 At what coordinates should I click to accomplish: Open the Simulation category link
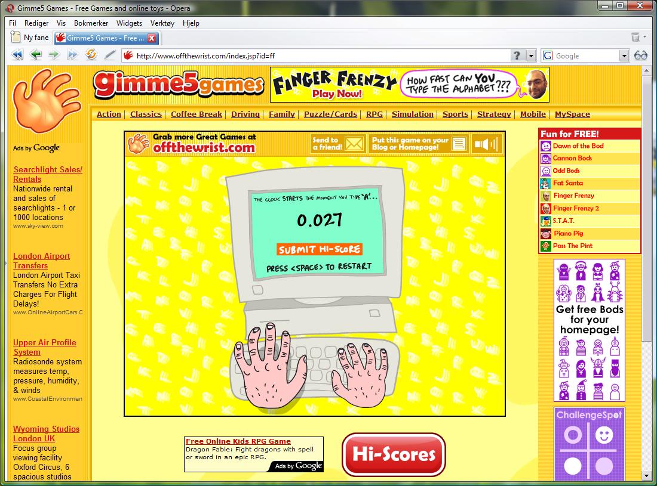413,114
